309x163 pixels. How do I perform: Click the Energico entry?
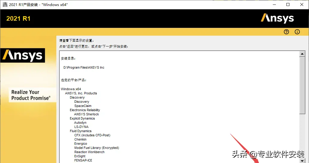click(81, 144)
